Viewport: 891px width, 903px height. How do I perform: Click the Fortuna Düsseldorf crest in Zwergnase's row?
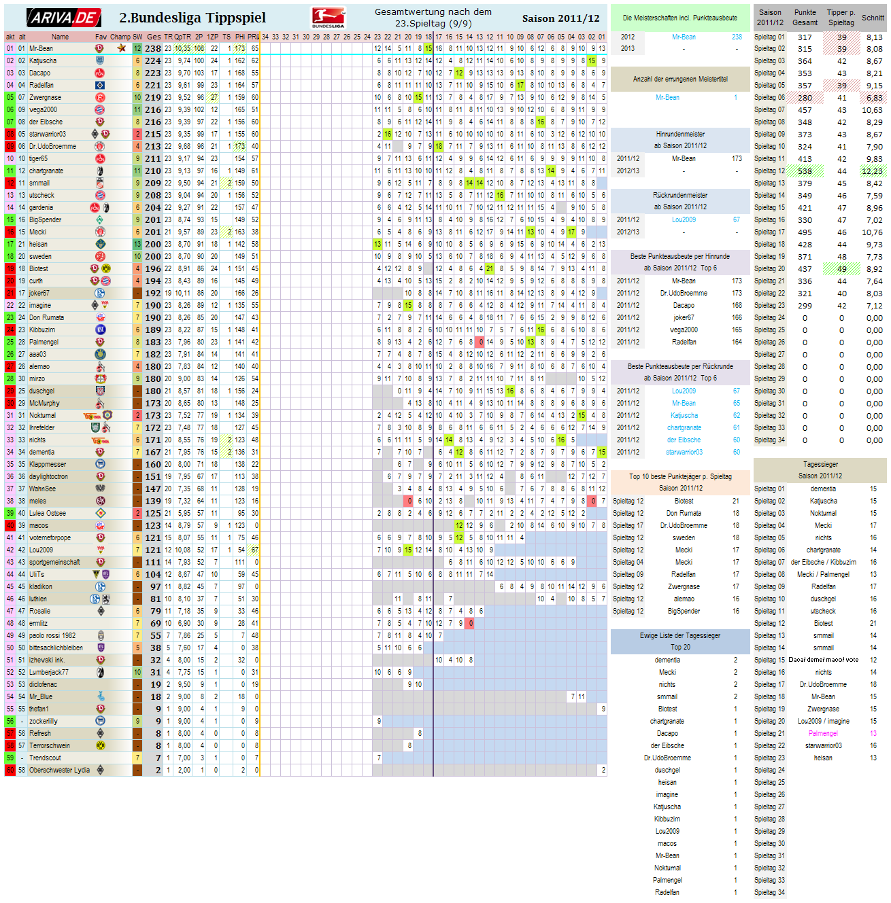click(x=100, y=97)
